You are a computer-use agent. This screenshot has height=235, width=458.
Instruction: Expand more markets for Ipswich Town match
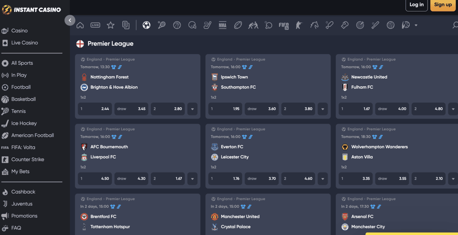(x=323, y=109)
